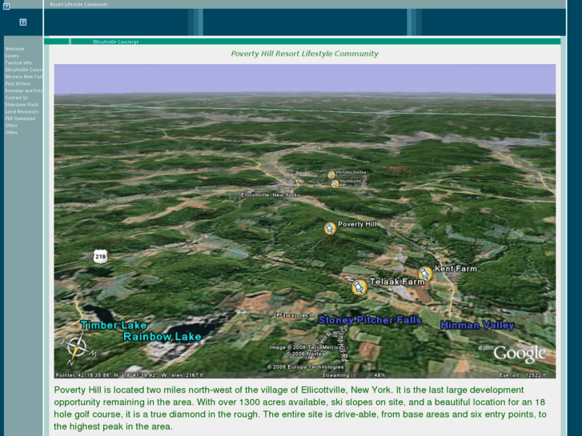
Task: Click the Rainbow Lake map label
Action: coord(163,337)
